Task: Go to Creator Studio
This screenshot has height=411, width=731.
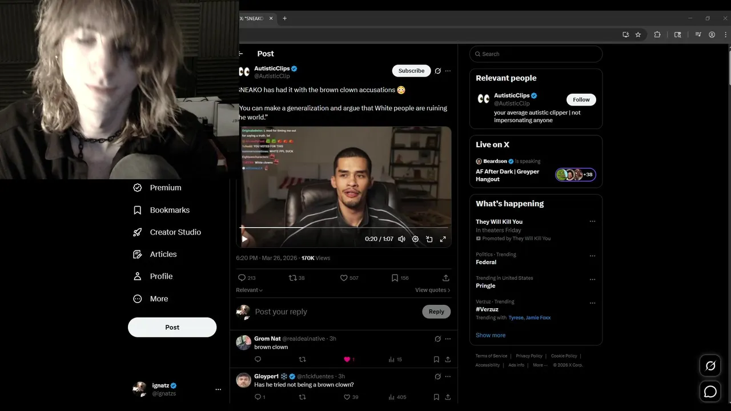Action: pyautogui.click(x=167, y=232)
